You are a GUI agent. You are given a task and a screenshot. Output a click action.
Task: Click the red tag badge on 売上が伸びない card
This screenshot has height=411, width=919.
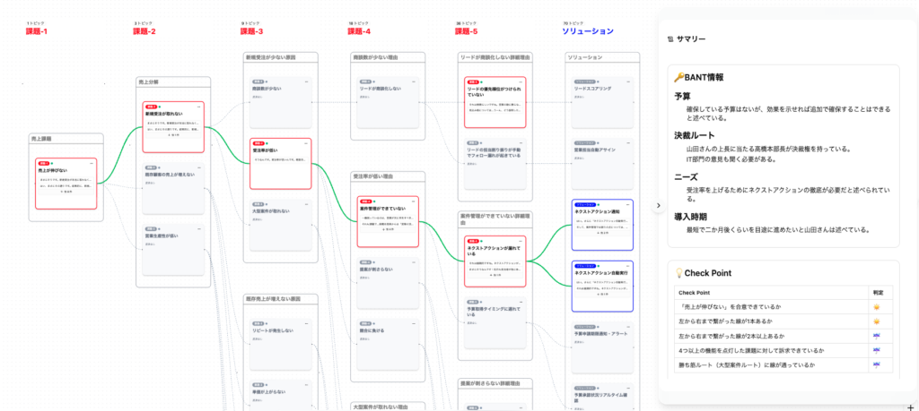pyautogui.click(x=42, y=163)
